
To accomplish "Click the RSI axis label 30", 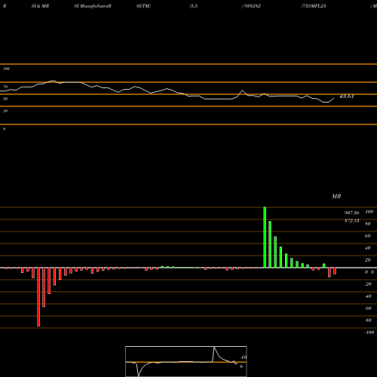I will click(x=5, y=111).
